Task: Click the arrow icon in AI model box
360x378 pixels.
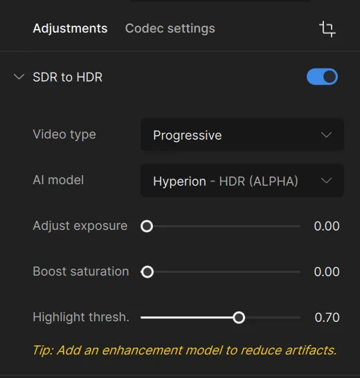Action: point(326,180)
